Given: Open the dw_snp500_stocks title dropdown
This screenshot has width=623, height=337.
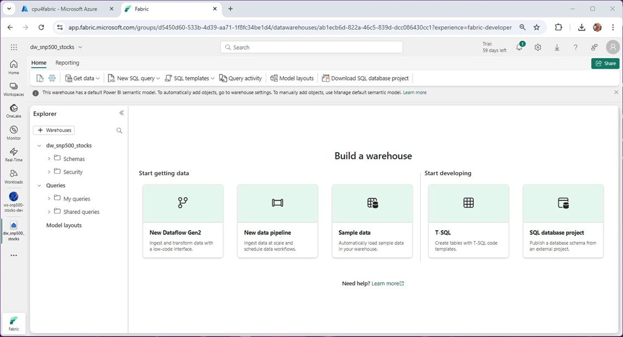Looking at the screenshot, I should click(56, 47).
